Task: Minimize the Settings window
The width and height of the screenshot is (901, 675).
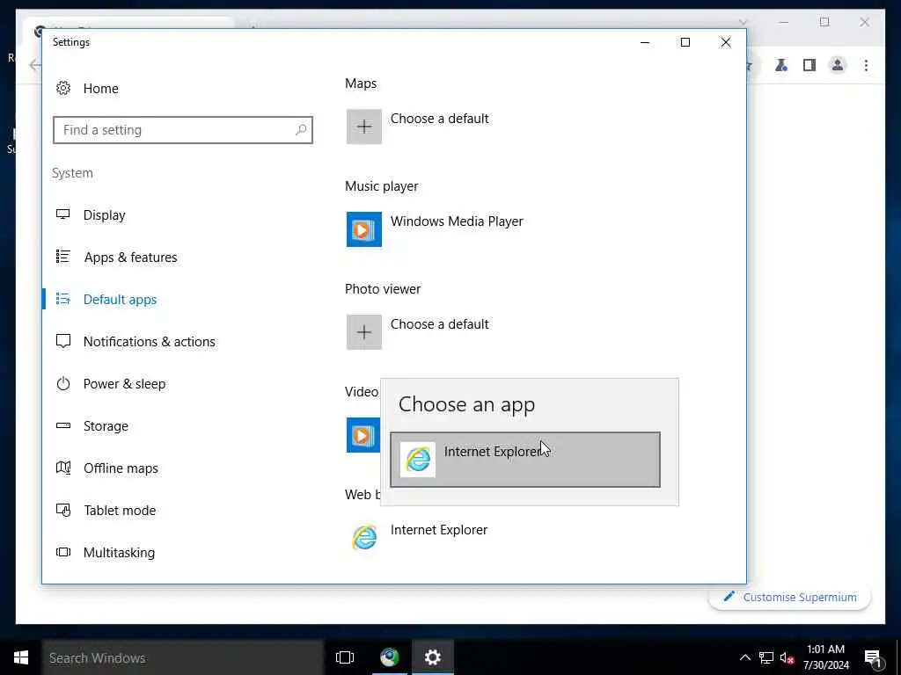Action: coord(645,42)
